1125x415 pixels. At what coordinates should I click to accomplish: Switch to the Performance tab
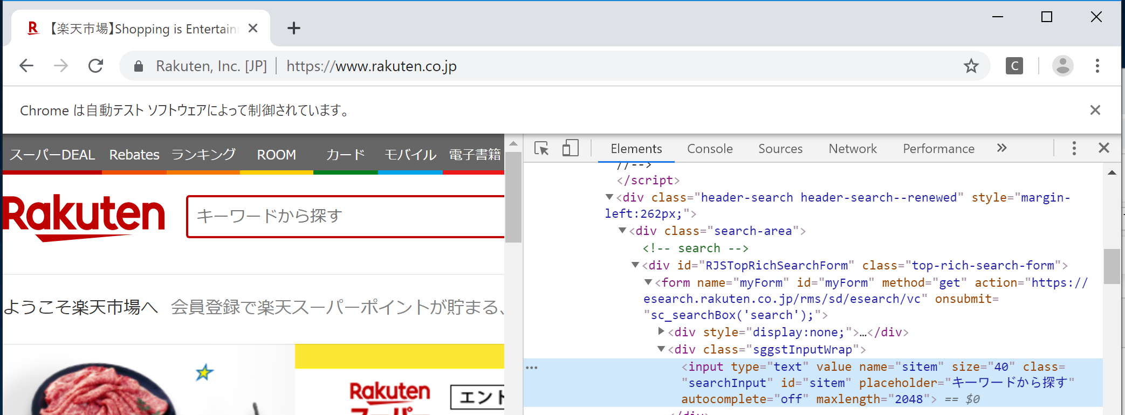tap(938, 149)
